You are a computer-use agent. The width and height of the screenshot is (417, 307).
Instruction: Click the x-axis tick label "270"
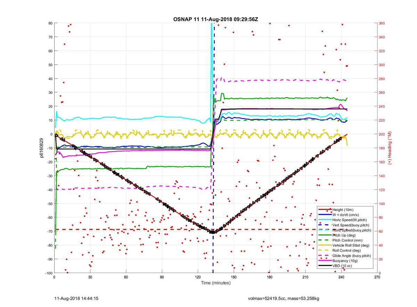click(377, 277)
